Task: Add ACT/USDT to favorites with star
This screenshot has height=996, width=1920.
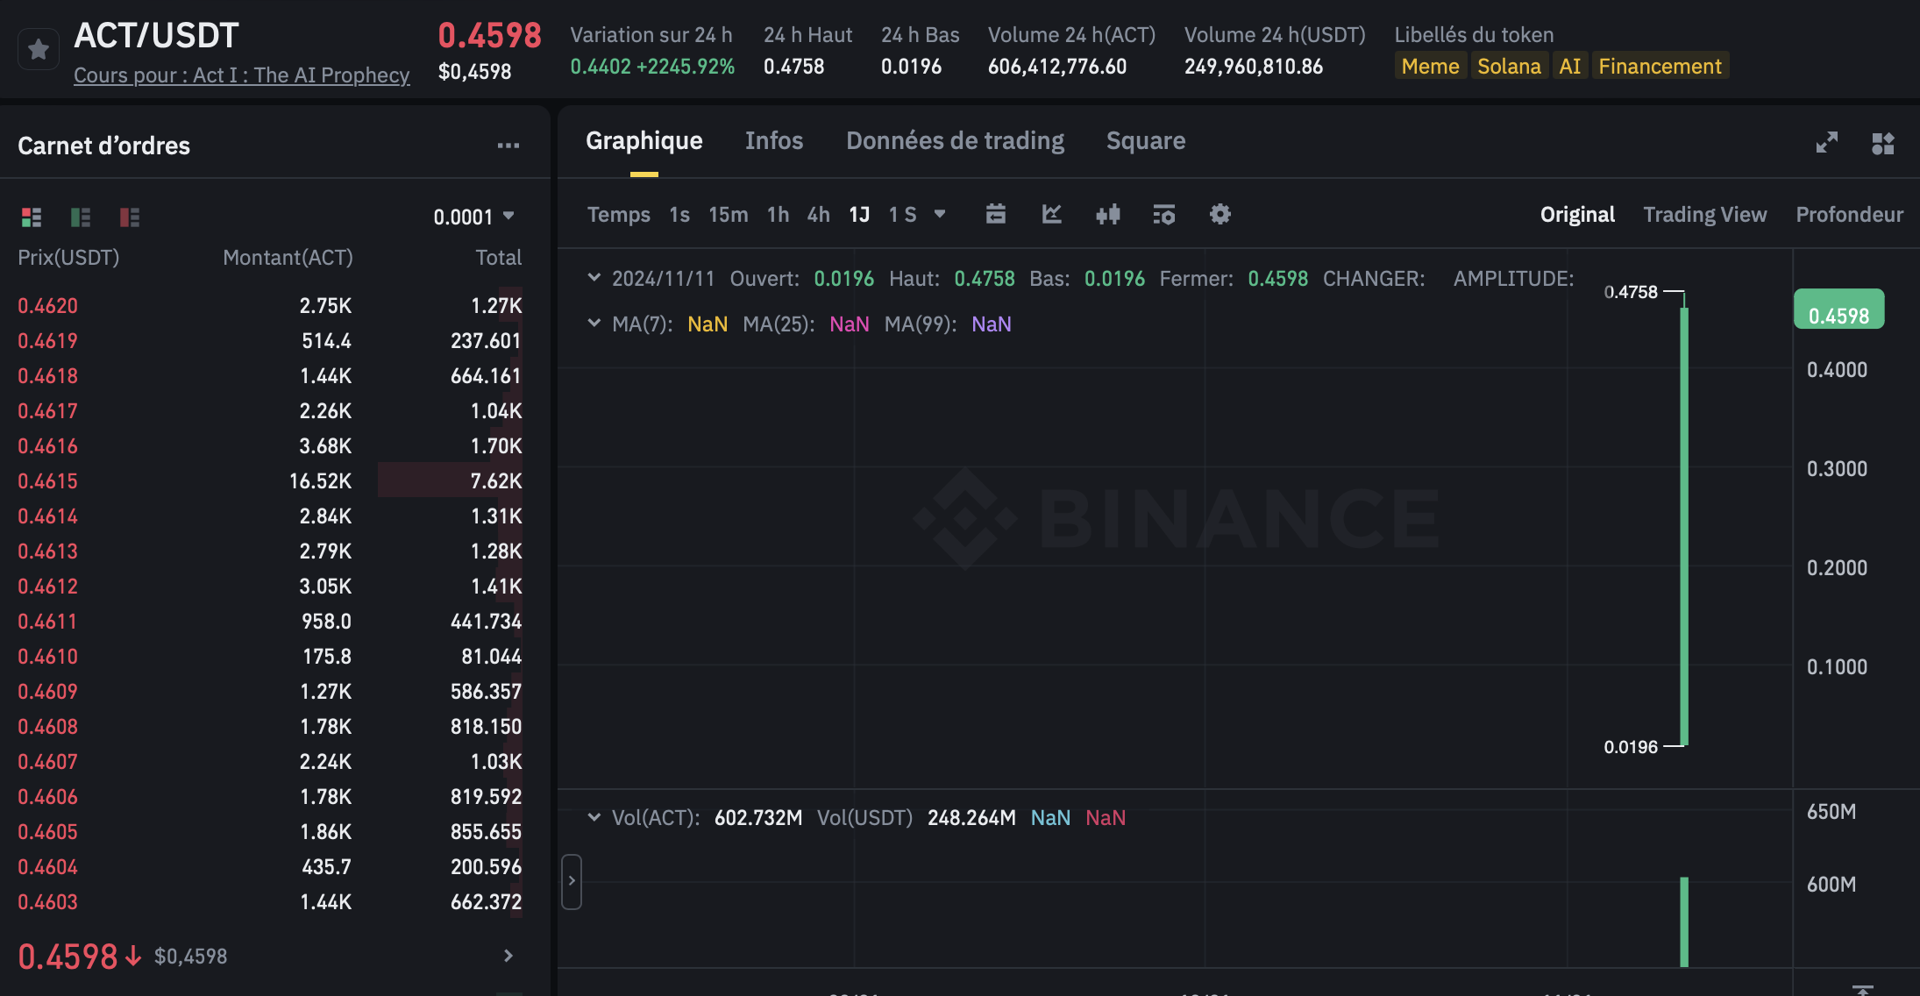Action: point(39,50)
